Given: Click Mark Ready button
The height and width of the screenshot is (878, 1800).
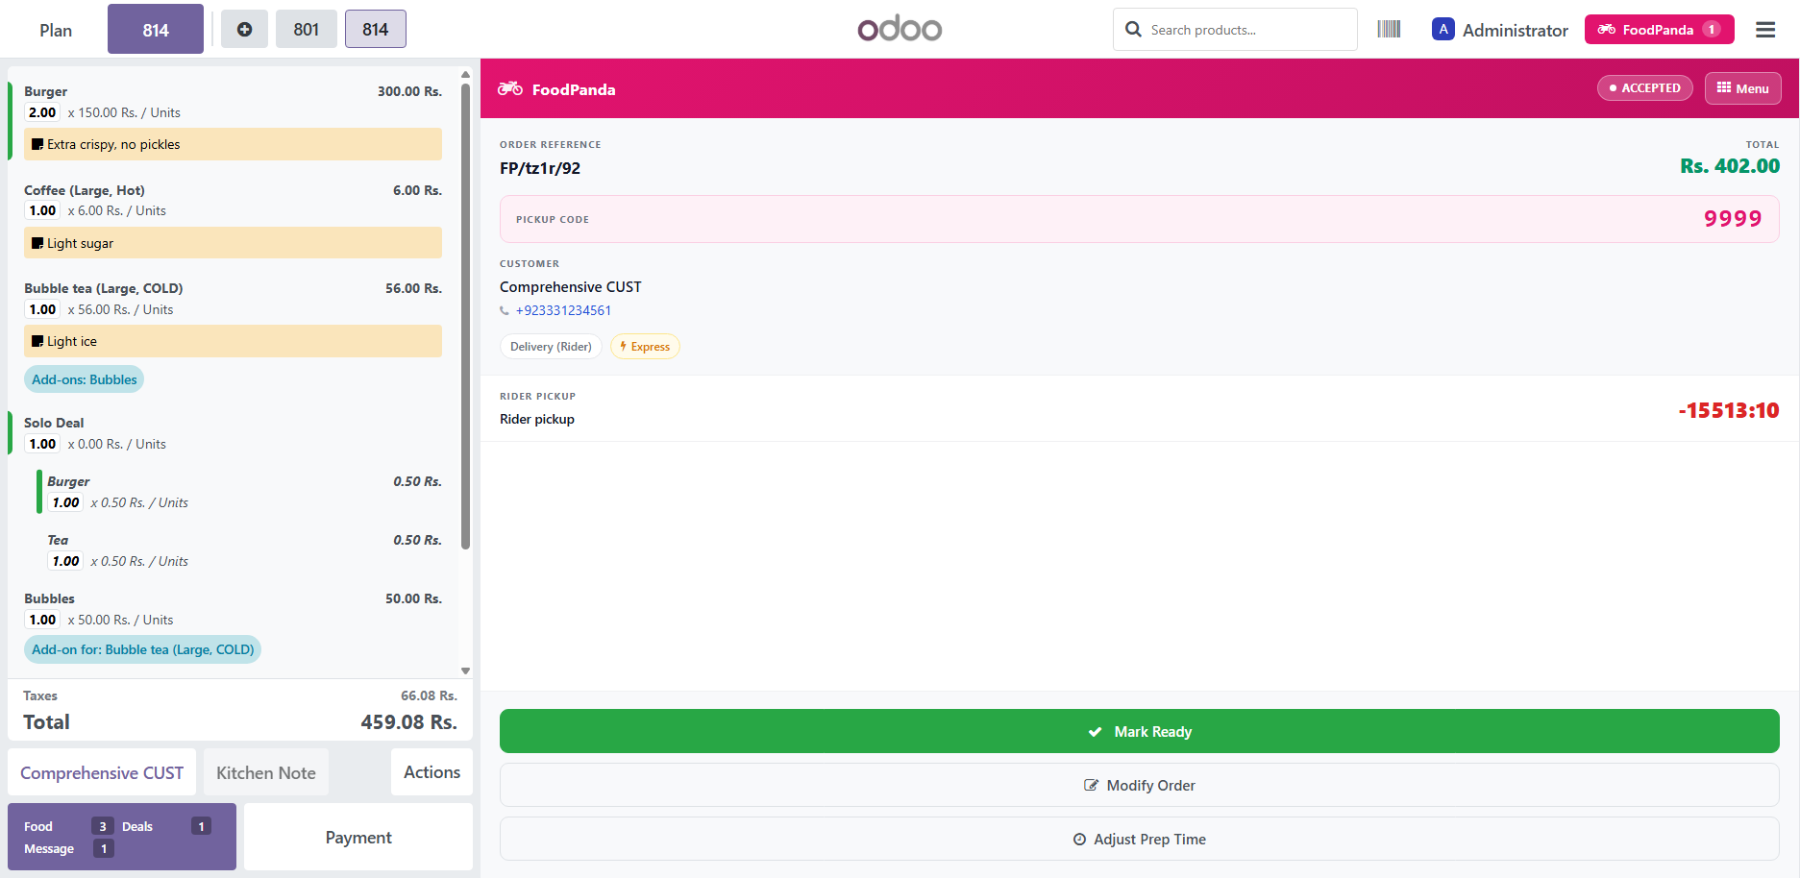Looking at the screenshot, I should coord(1139,731).
